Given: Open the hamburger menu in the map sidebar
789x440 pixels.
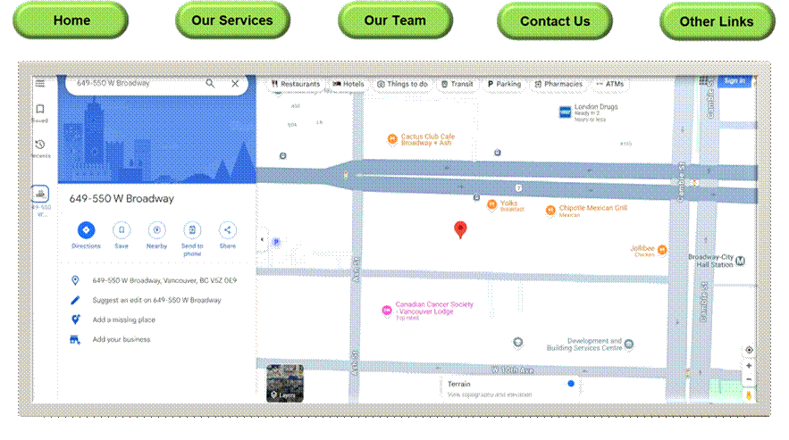Looking at the screenshot, I should click(x=40, y=83).
